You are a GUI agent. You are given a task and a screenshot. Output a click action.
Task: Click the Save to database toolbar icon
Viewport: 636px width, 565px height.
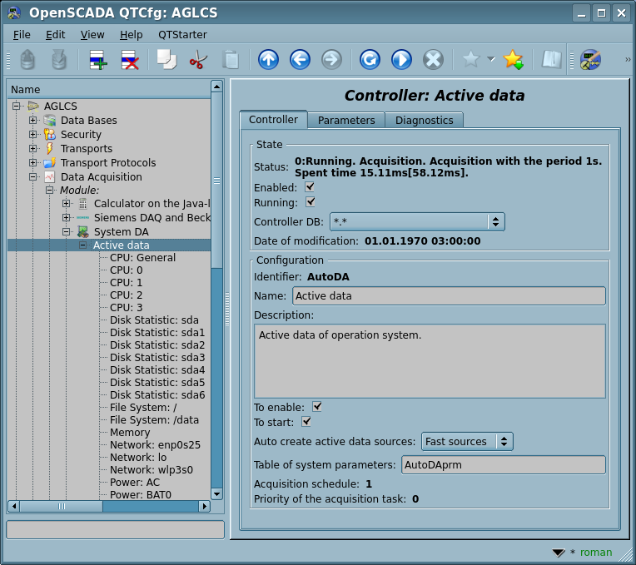click(59, 60)
